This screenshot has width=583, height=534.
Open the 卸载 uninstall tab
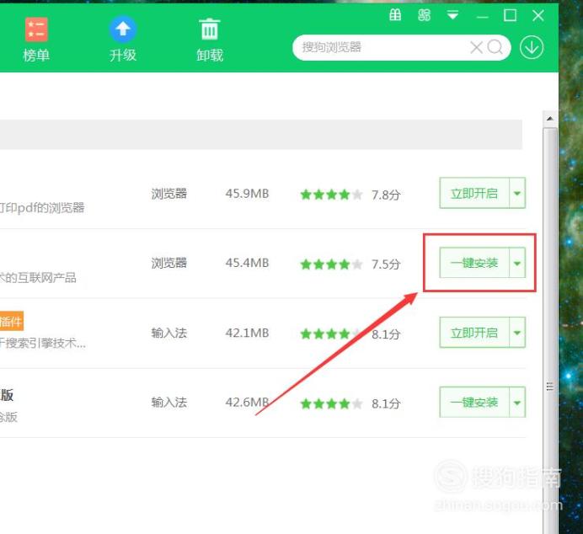tap(210, 40)
